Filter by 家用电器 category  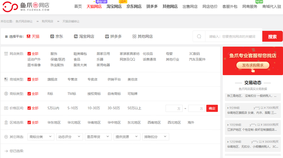(x=103, y=65)
